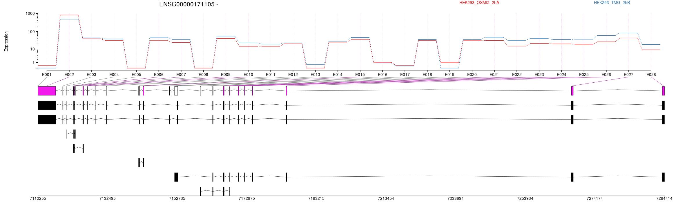Click the y-axis value 1000
The width and height of the screenshot is (696, 203).
[x=30, y=14]
